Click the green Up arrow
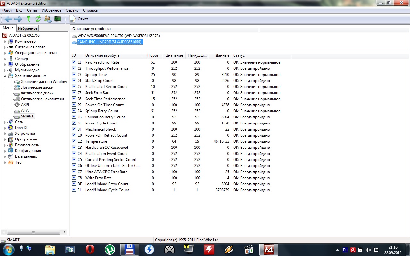The image size is (410, 256). point(29,19)
